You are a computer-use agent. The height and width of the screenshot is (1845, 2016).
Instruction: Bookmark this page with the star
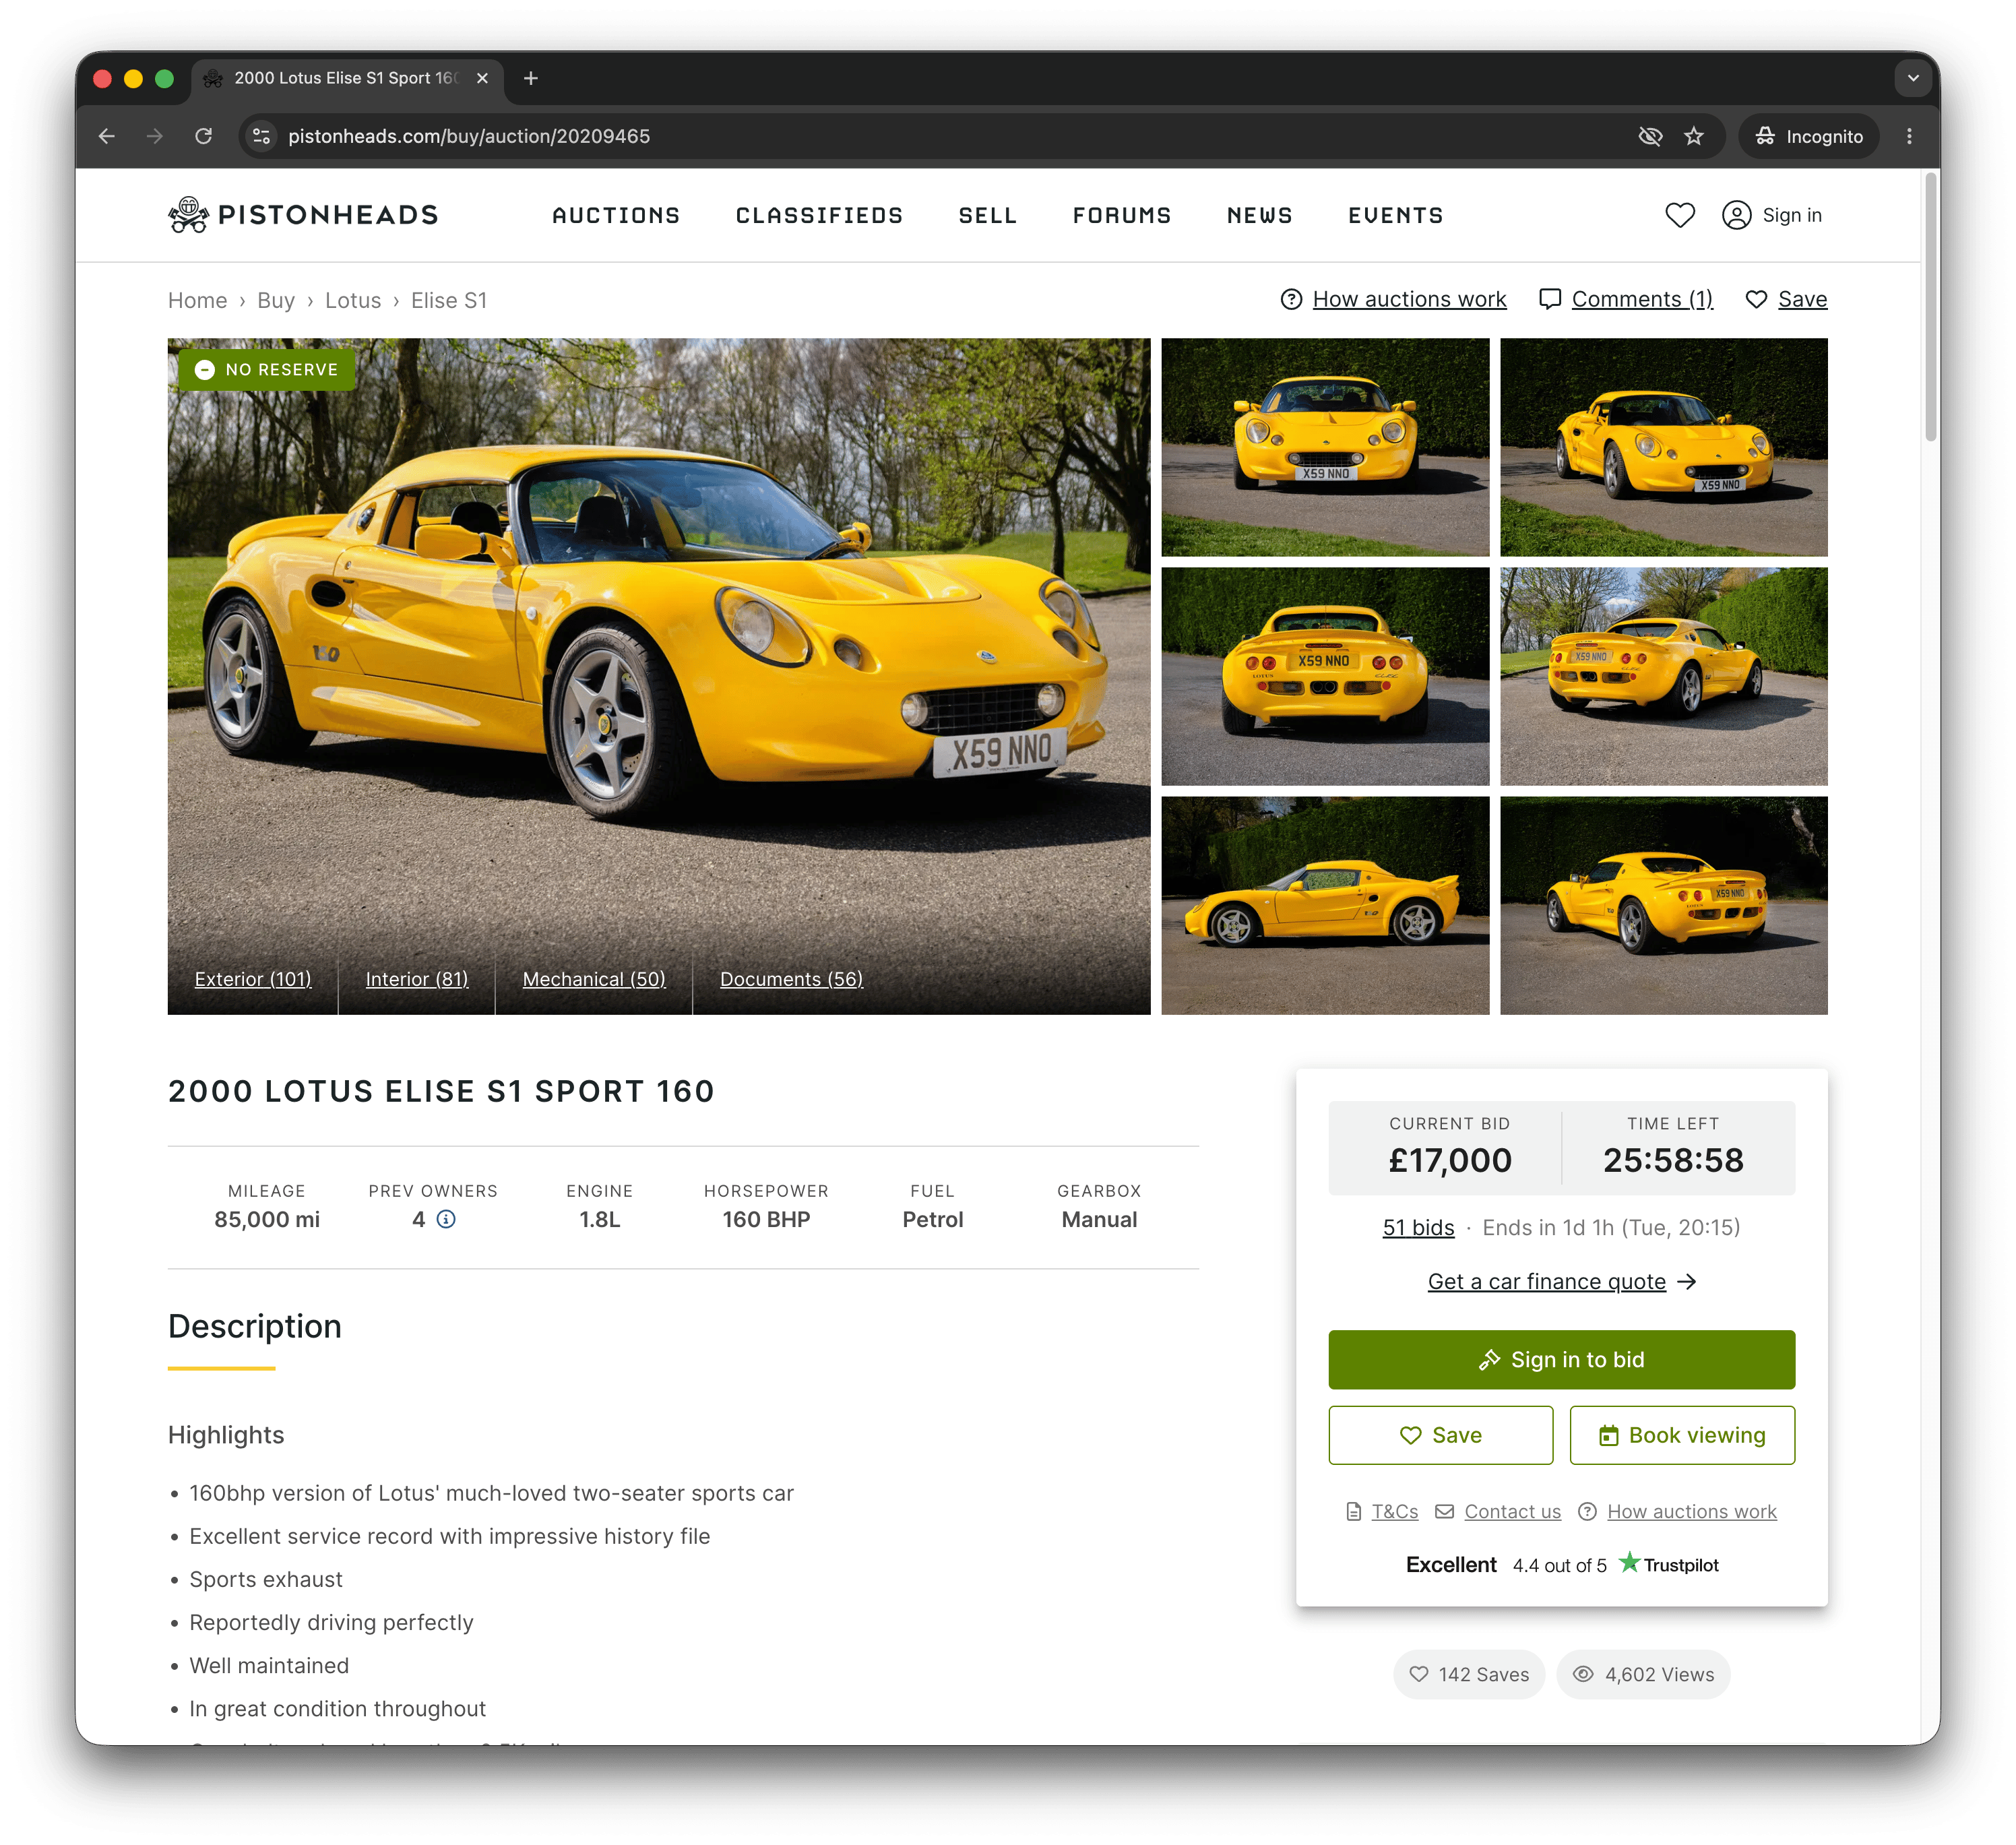(1693, 136)
